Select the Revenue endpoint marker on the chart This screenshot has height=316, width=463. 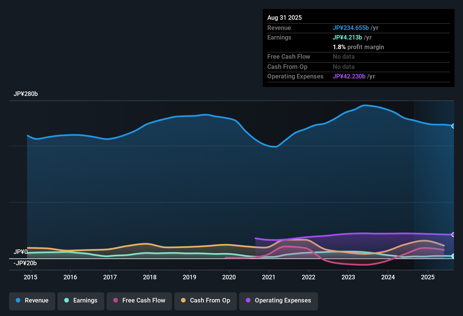pos(453,126)
